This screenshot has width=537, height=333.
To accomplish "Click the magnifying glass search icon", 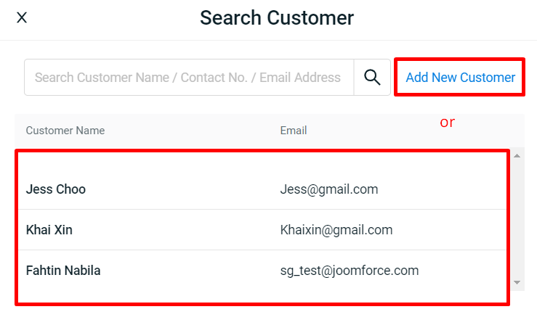I will point(372,78).
